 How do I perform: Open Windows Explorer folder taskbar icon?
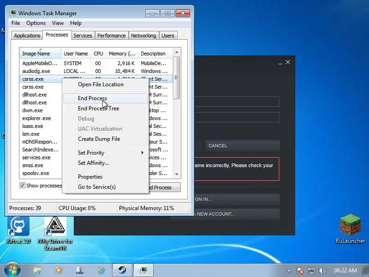point(37,270)
